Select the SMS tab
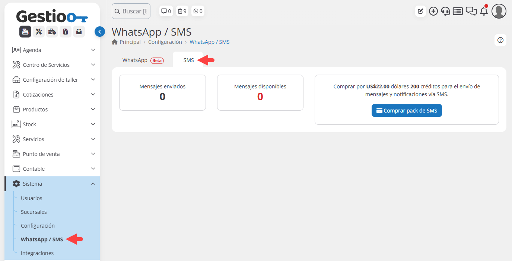This screenshot has height=261, width=512. click(x=188, y=60)
